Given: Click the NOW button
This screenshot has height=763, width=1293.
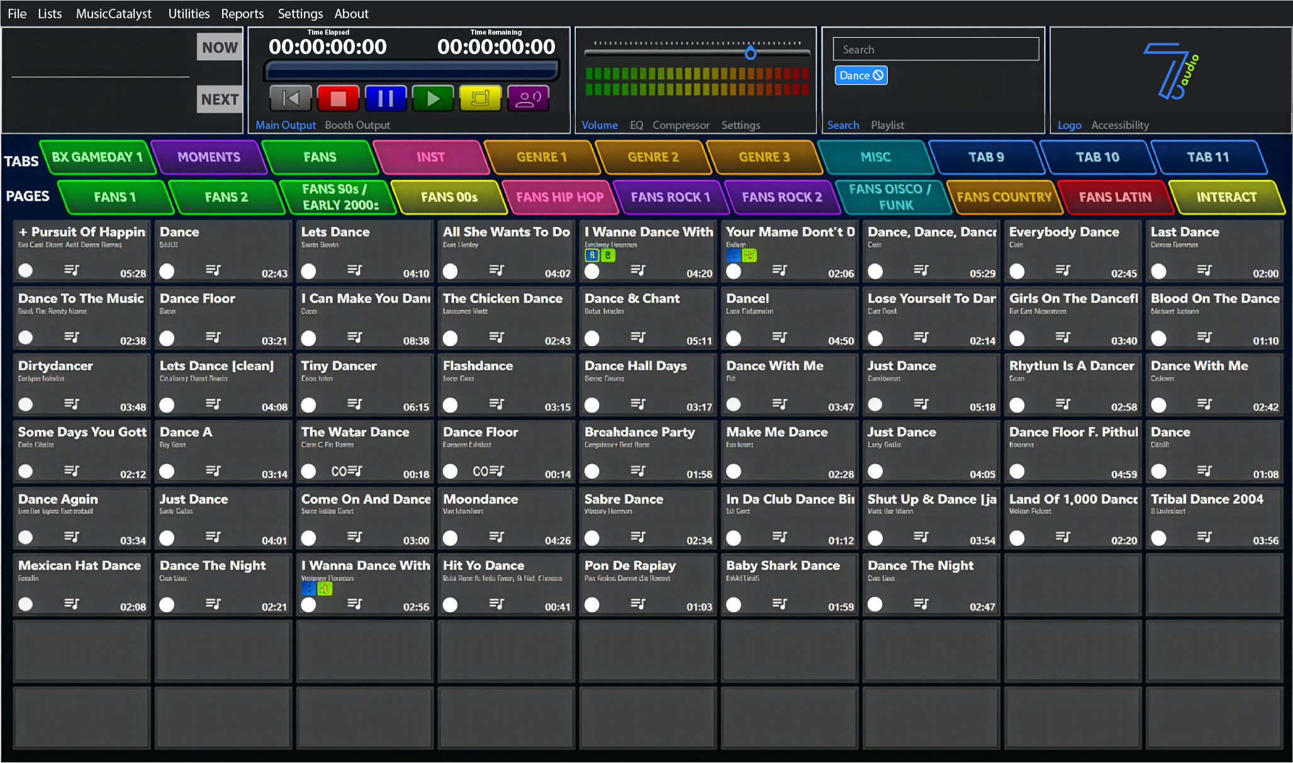Looking at the screenshot, I should 220,47.
